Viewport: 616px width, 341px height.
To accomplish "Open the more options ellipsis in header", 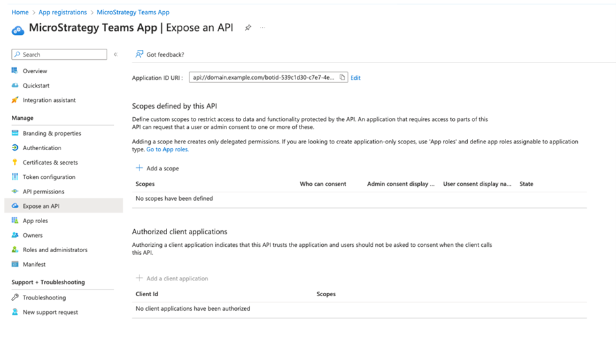I will point(263,28).
